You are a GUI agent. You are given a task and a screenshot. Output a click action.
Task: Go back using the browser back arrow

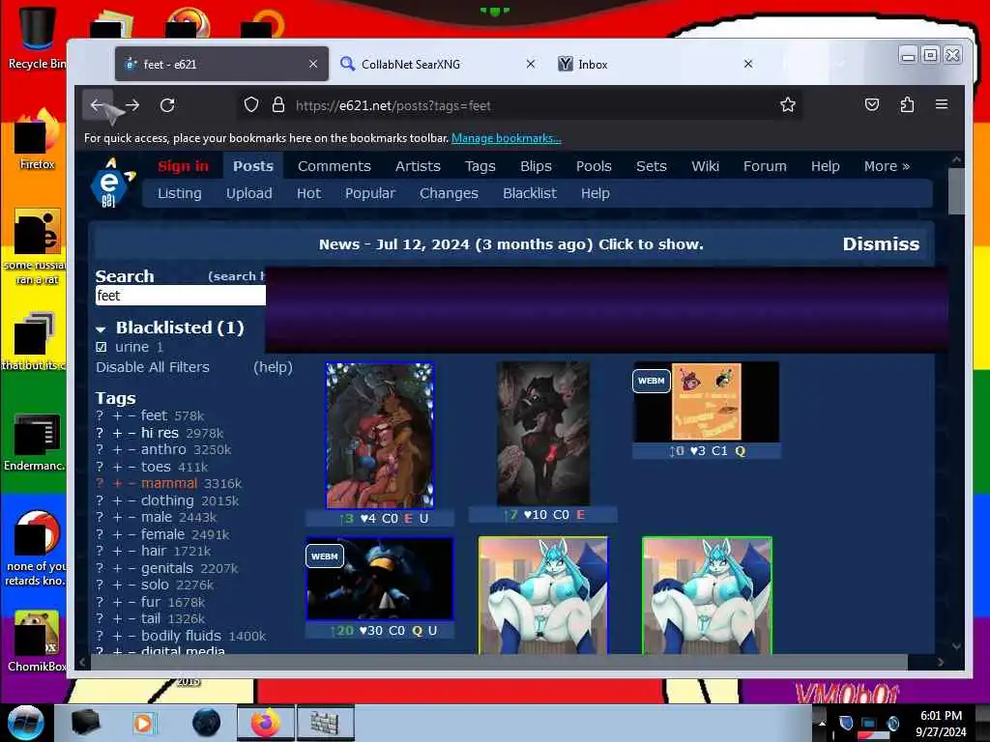[x=98, y=104]
